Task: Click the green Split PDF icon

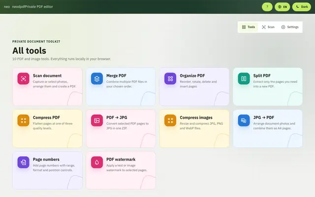Action: tap(244, 79)
